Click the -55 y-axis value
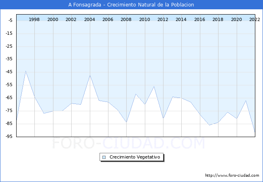 [x=9, y=85]
